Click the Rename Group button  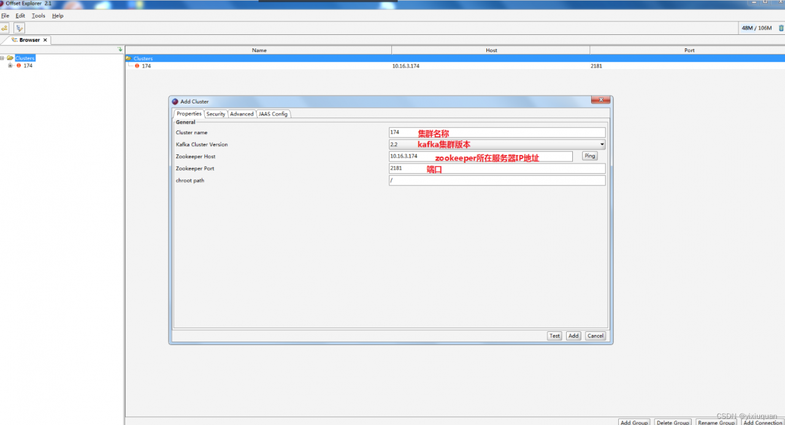(716, 422)
